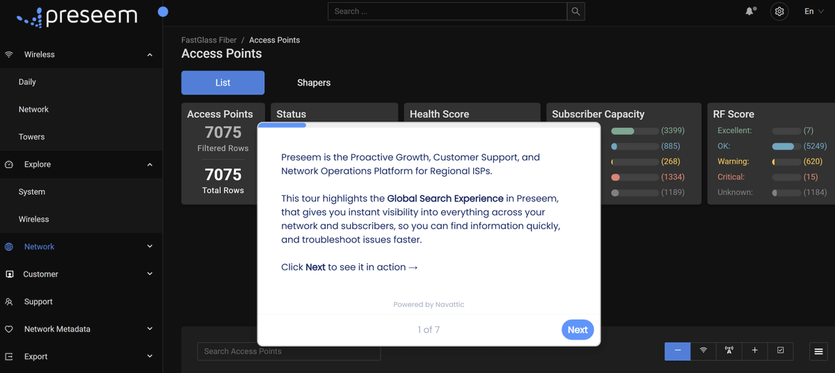Click the RF Score Unknown bar
The width and height of the screenshot is (835, 373).
(786, 192)
